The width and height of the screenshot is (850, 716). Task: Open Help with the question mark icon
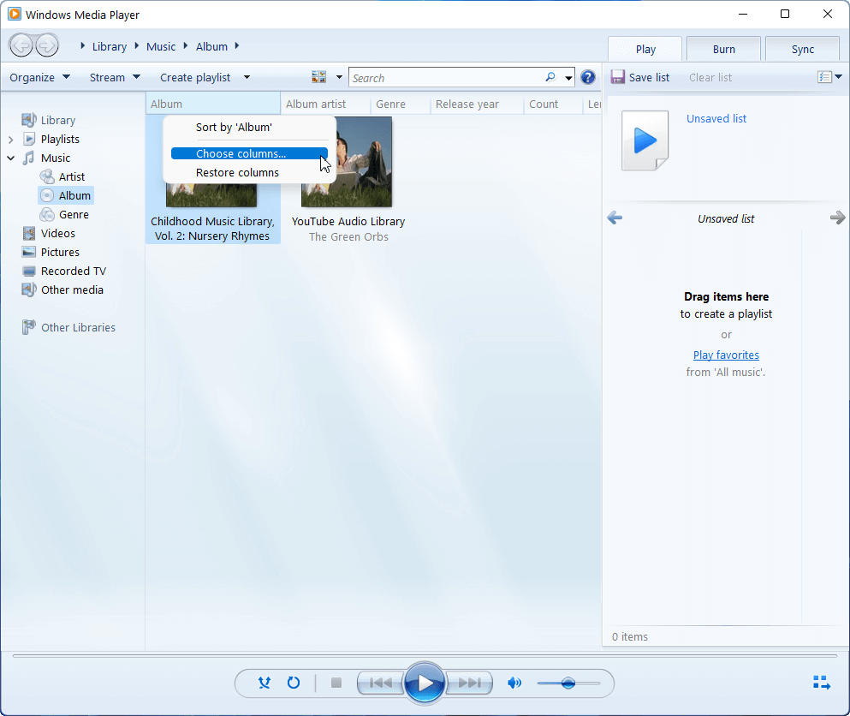tap(587, 77)
